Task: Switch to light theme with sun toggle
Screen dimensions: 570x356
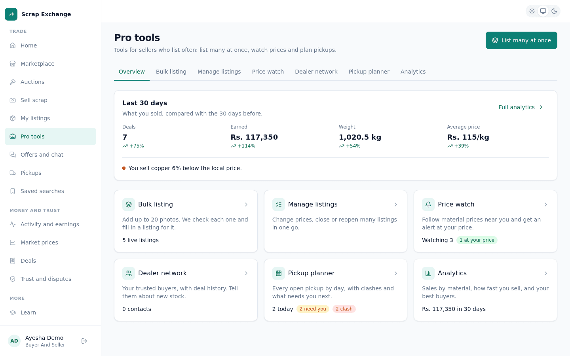Action: click(x=532, y=11)
